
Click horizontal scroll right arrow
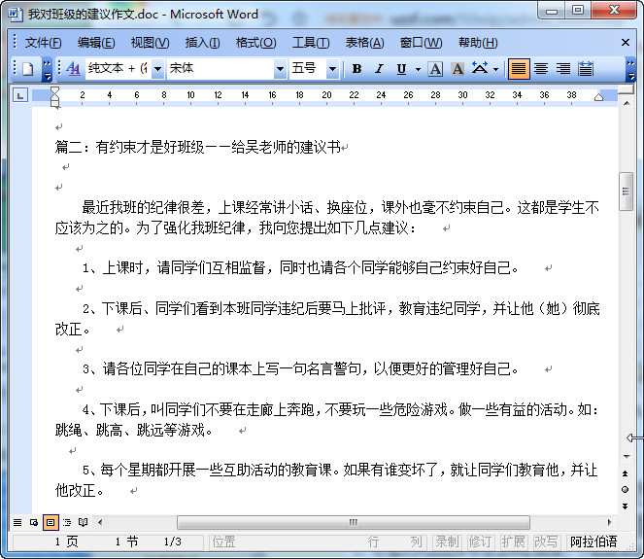click(x=609, y=522)
